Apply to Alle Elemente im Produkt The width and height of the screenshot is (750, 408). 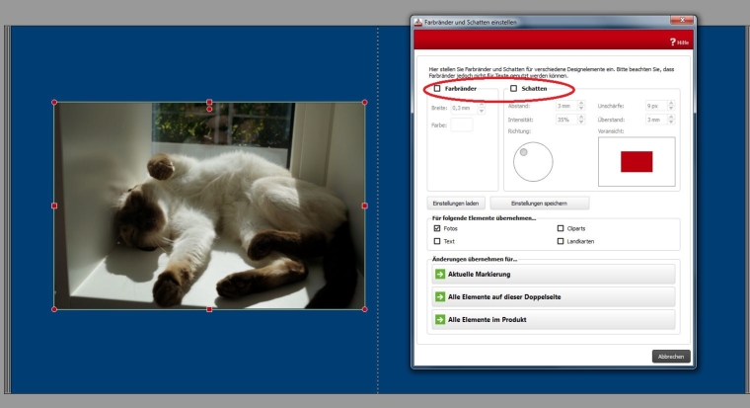(x=554, y=319)
